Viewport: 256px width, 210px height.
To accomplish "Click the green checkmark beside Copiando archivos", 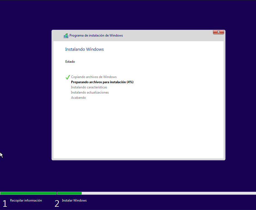I will (68, 77).
